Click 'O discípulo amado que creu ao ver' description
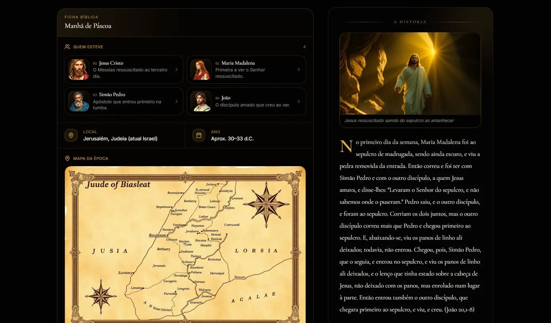Viewport: 551px width, 323px height. pyautogui.click(x=253, y=105)
